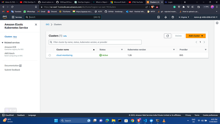Image resolution: width=220 pixels, height=124 pixels.
Task: Bookmark this page icon
Action: (36, 7)
